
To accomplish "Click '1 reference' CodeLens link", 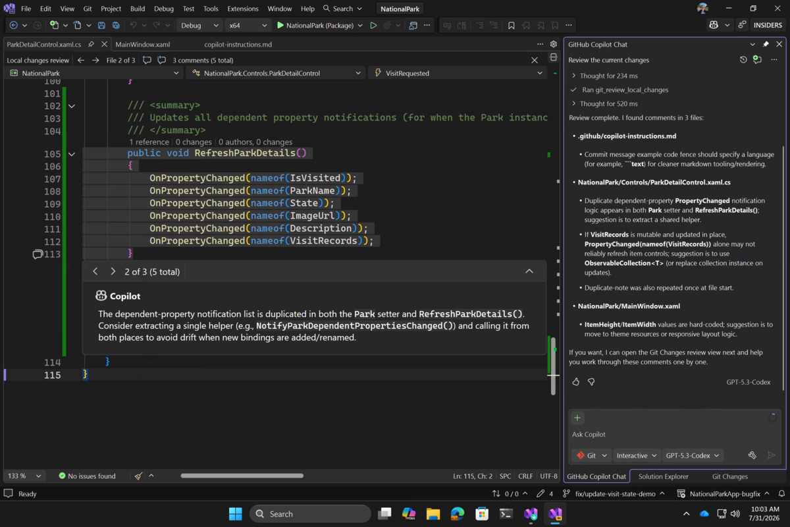I will [x=149, y=142].
